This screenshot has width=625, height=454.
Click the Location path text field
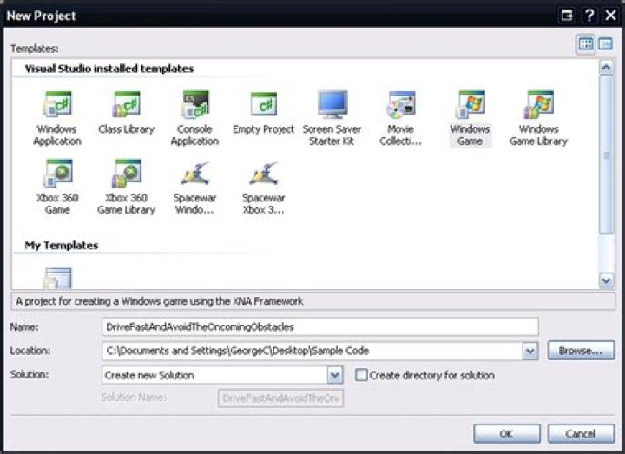[312, 351]
